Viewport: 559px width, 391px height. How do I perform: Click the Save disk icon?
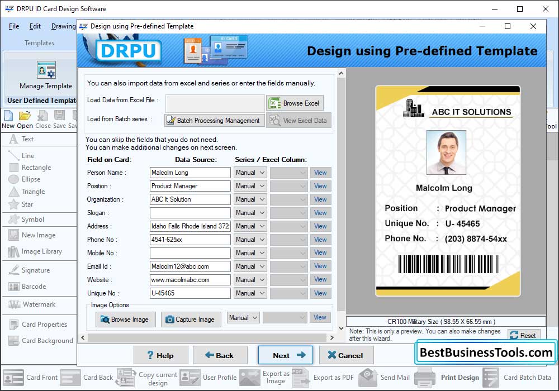point(60,116)
